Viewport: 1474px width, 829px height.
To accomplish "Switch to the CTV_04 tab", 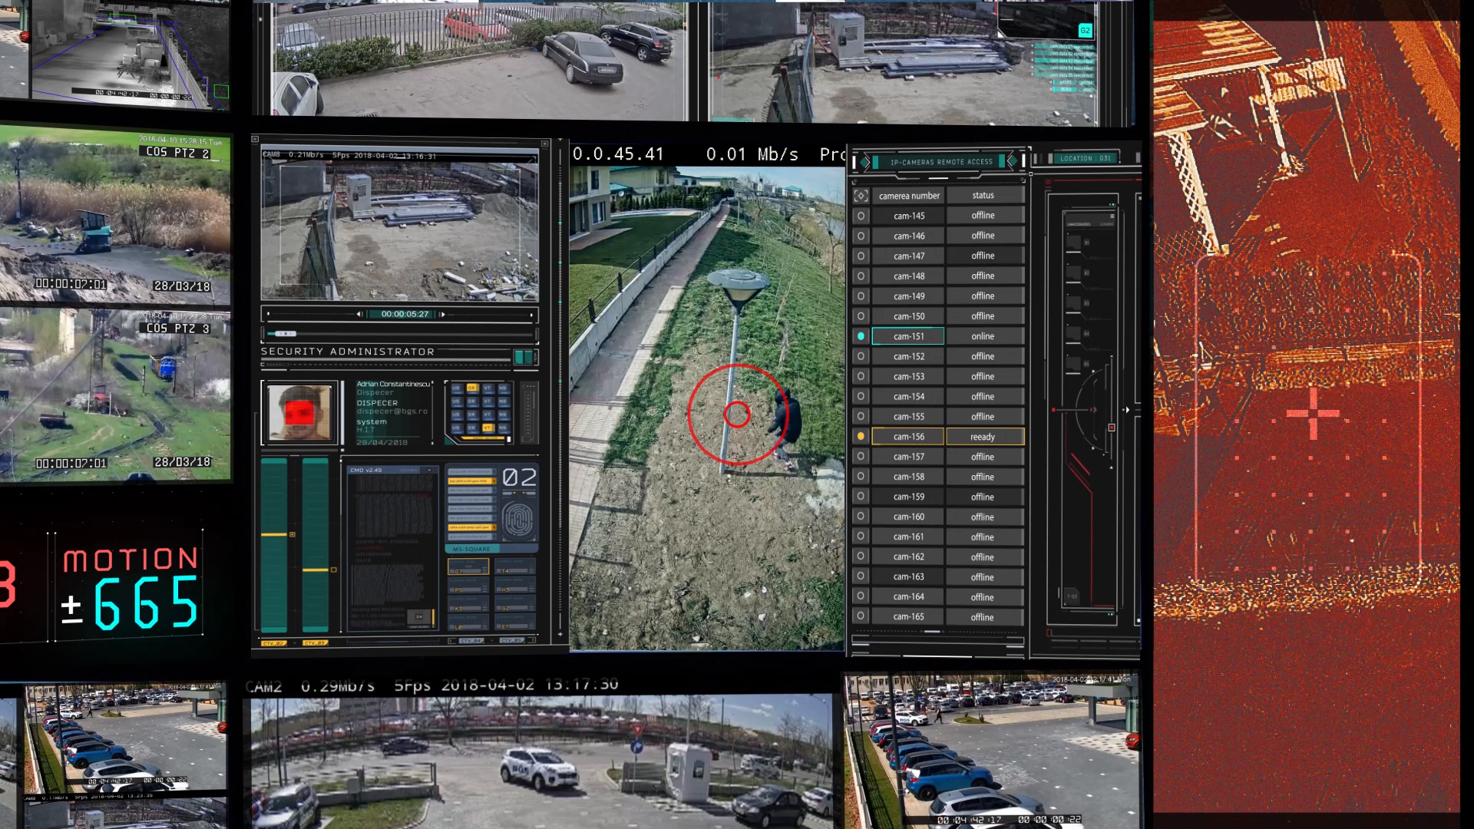I will point(471,640).
